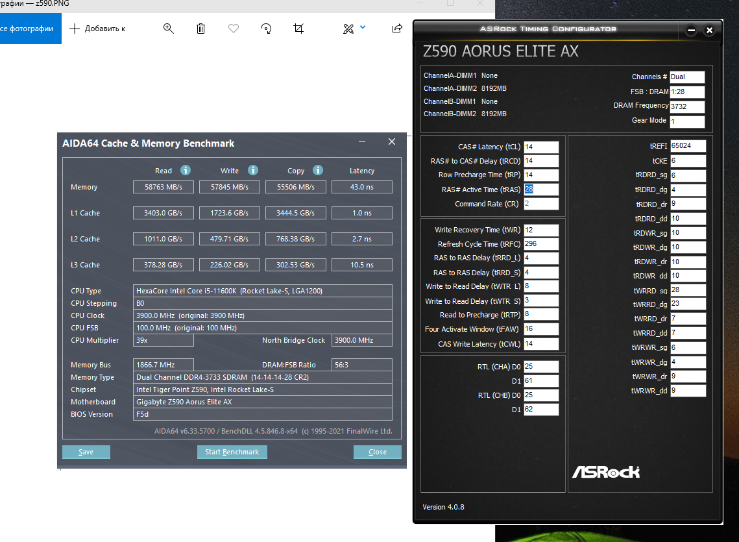Click the share icon in Photos toolbar

point(397,29)
